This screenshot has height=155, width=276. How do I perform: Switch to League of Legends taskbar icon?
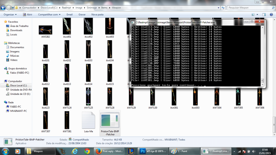pyautogui.click(x=131, y=151)
